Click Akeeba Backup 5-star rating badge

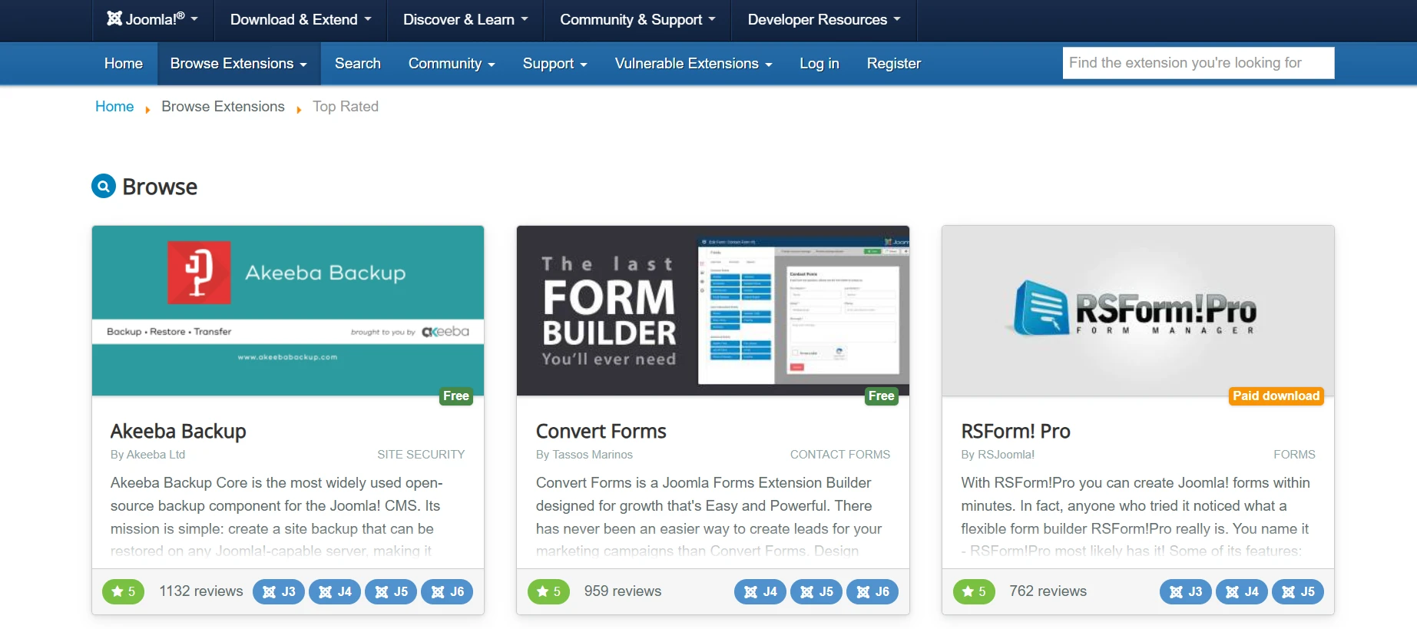click(124, 591)
